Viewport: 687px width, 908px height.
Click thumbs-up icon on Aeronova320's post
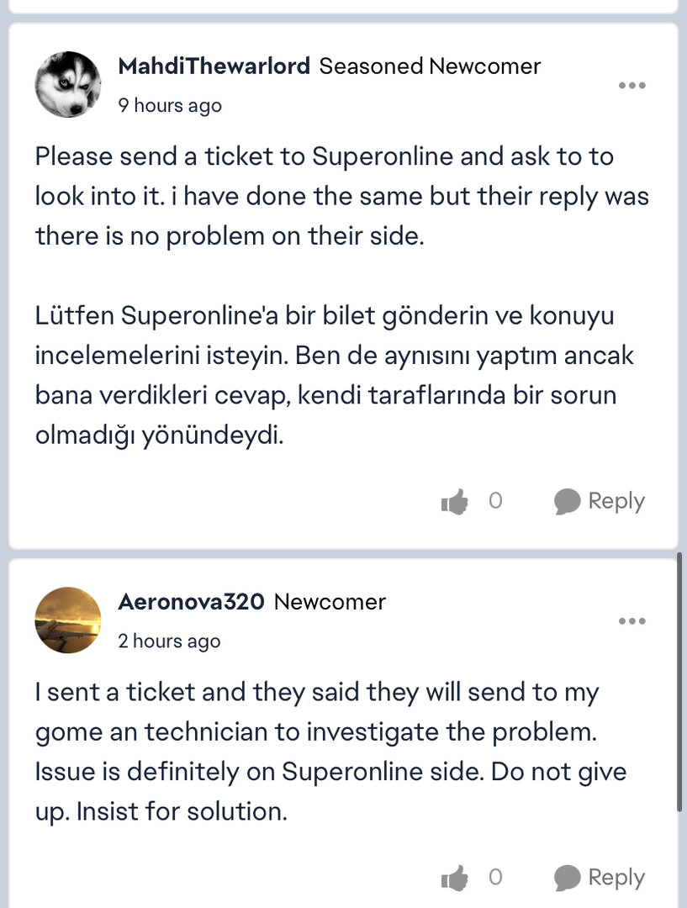point(455,879)
